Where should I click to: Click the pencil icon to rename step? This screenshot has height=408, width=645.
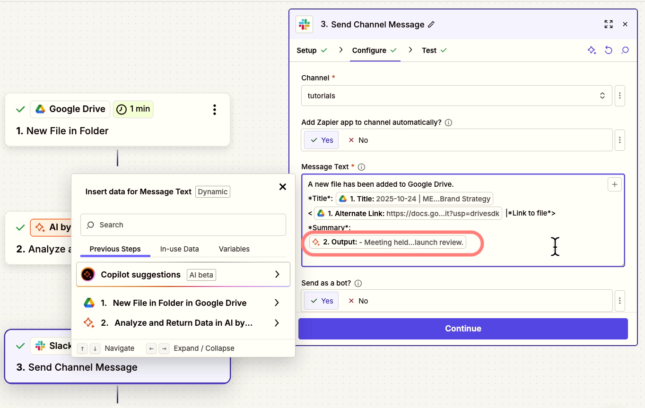tap(431, 25)
